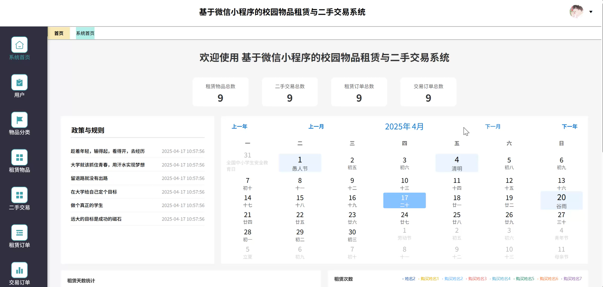Open the 物品分类 flag icon
The image size is (603, 287).
(19, 120)
